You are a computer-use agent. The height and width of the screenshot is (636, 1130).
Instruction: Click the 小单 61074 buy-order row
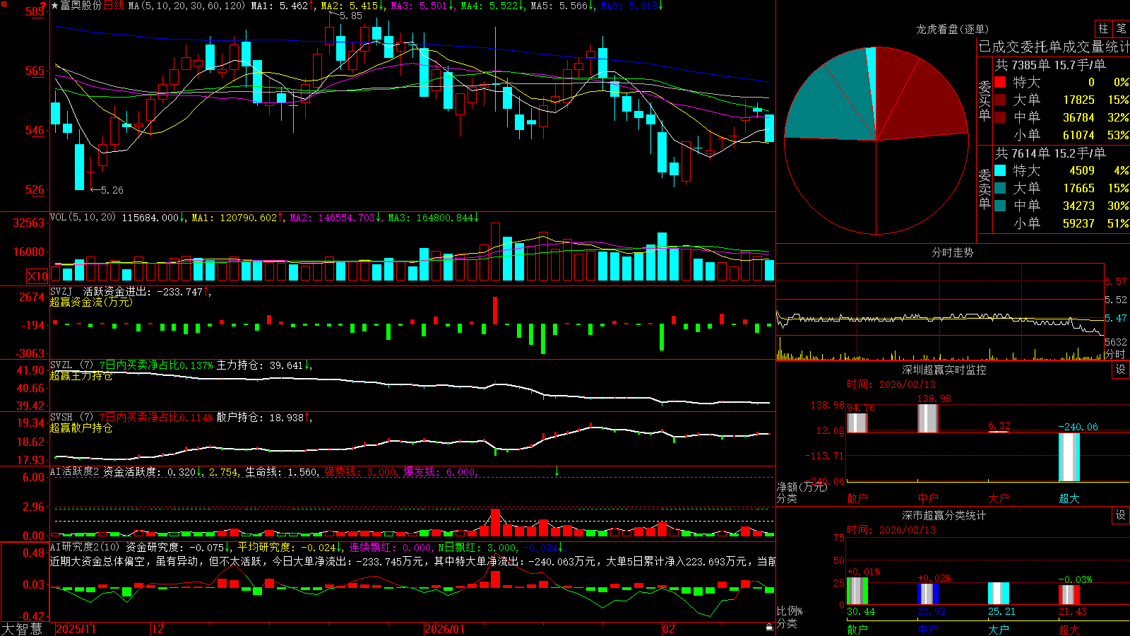coord(1061,135)
